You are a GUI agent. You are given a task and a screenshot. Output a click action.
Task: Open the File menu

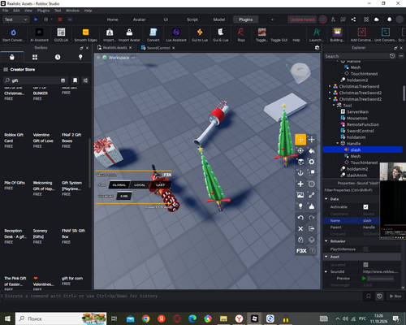click(6, 11)
